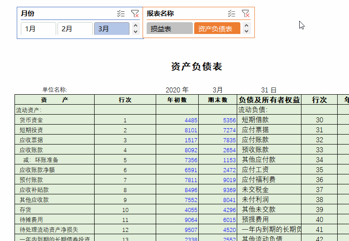Select 1月 in the month slicer
This screenshot has width=349, height=241.
tap(38, 29)
